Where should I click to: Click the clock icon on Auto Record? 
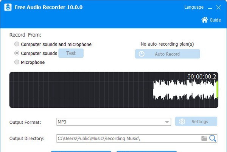pyautogui.click(x=141, y=54)
